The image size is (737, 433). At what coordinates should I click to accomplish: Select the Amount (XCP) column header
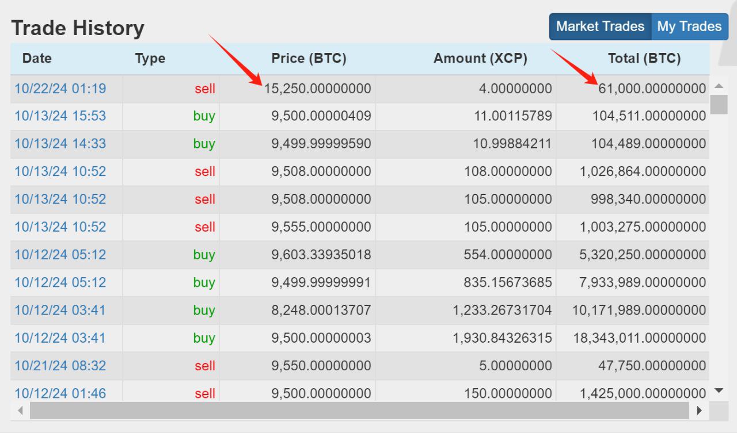click(480, 59)
